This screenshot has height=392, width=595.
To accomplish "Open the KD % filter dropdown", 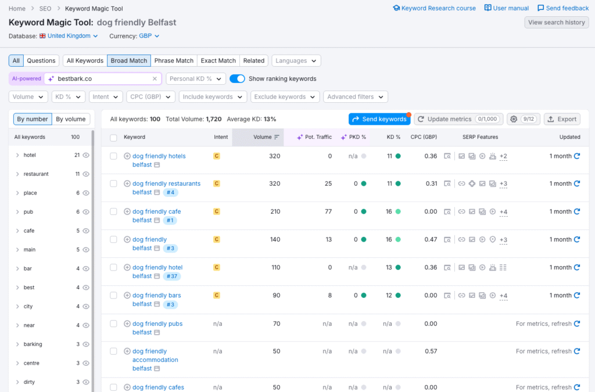I will coord(68,97).
